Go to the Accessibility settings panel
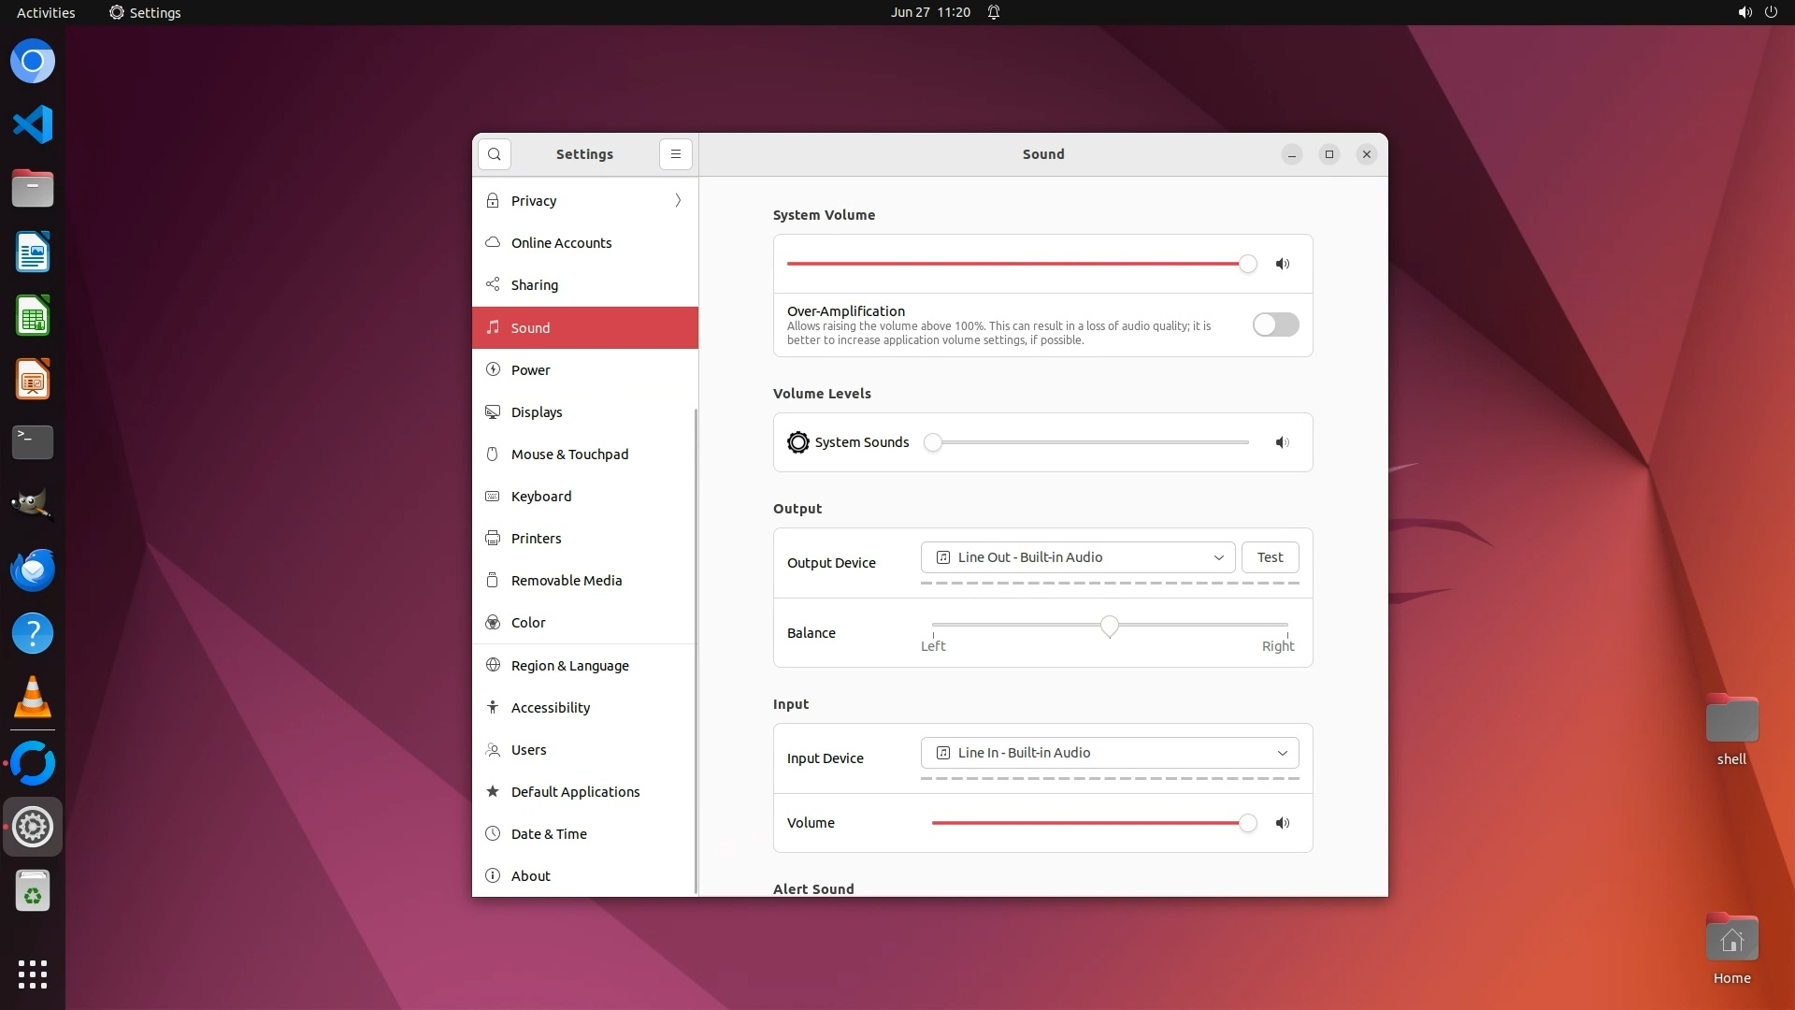 [x=550, y=708]
